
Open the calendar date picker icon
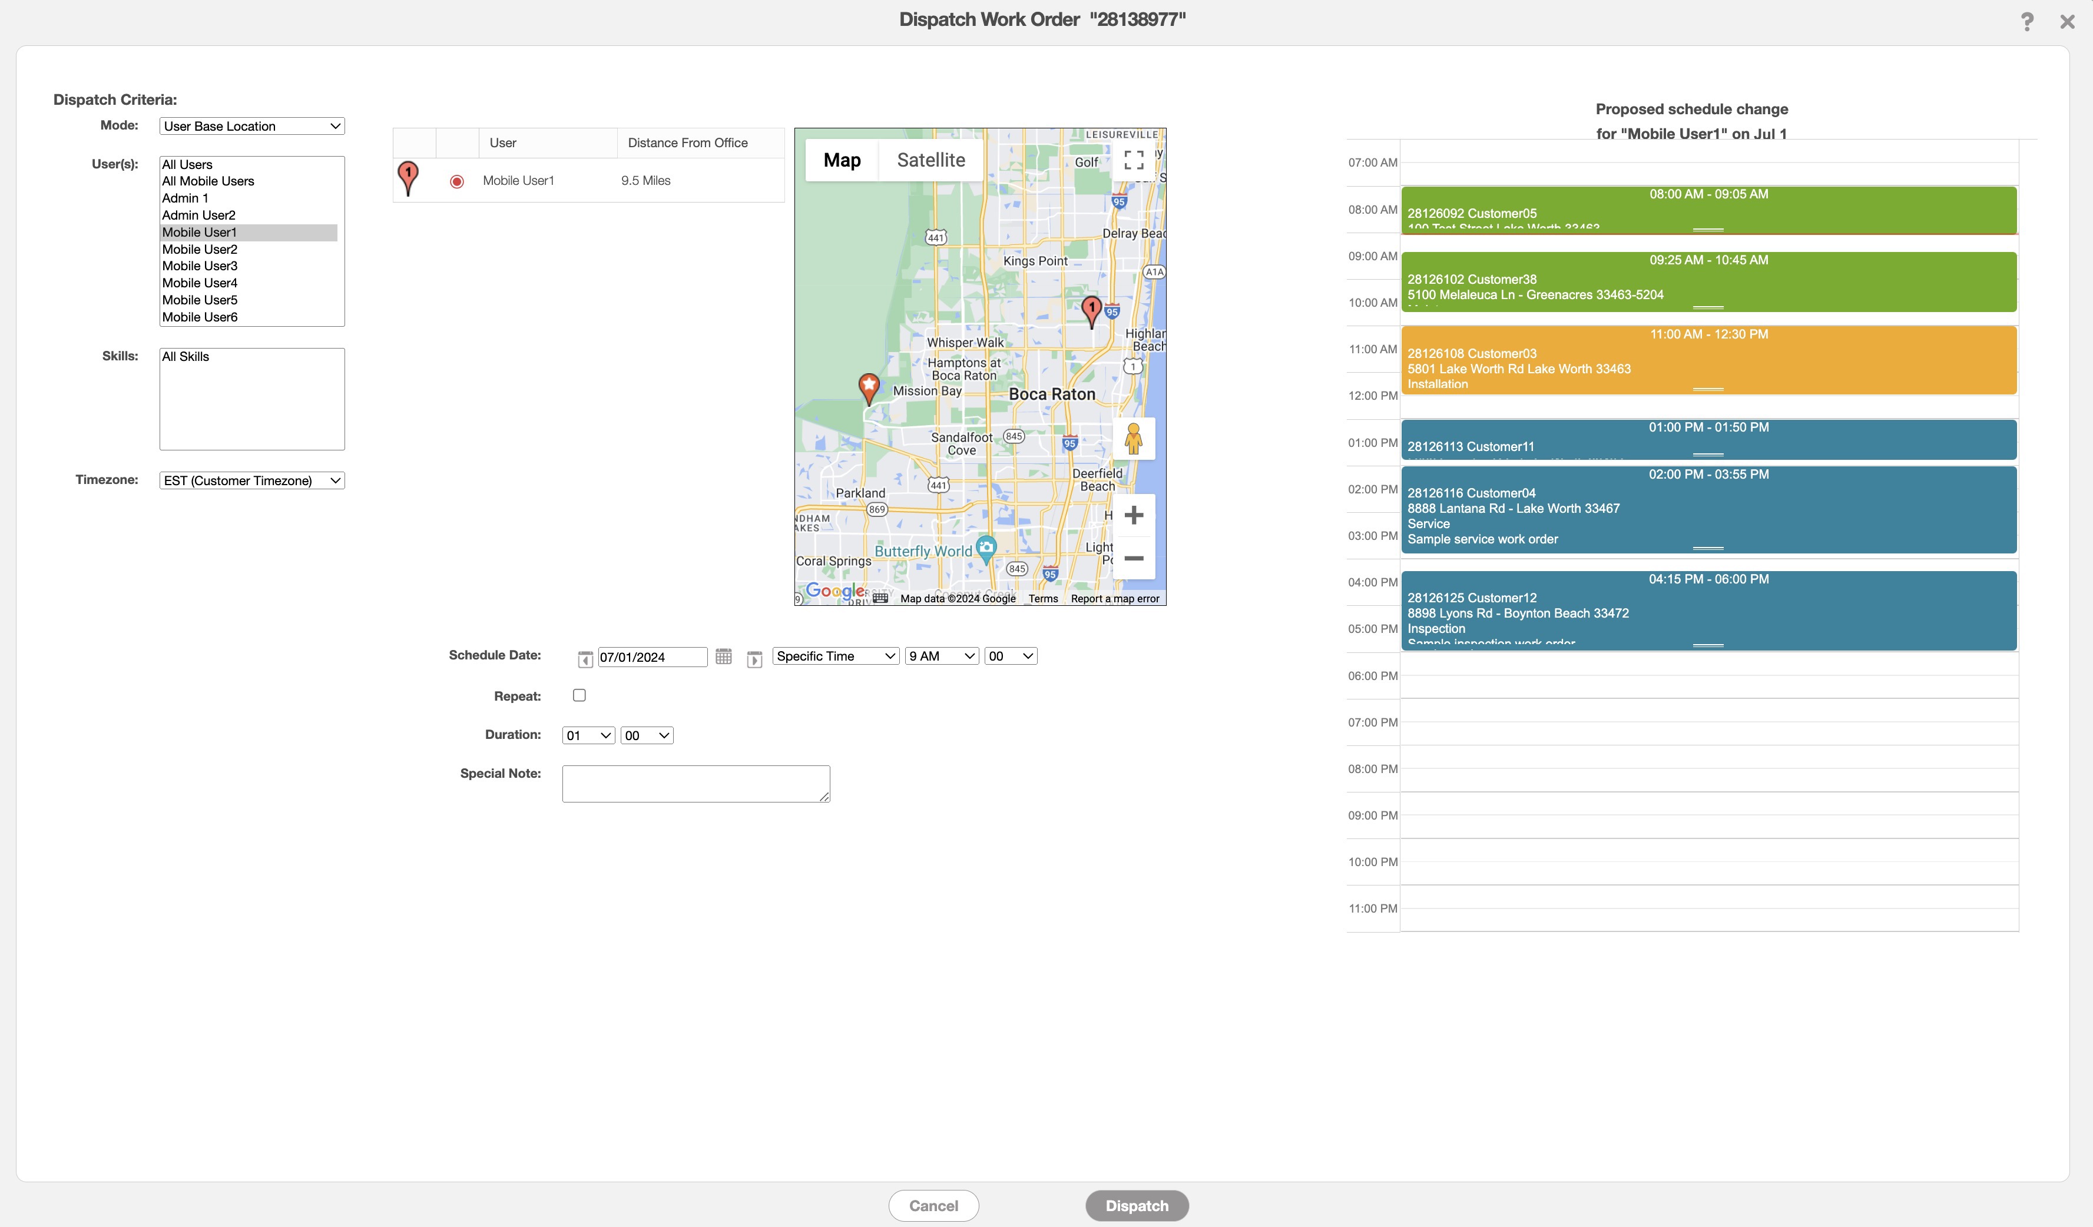click(x=723, y=656)
